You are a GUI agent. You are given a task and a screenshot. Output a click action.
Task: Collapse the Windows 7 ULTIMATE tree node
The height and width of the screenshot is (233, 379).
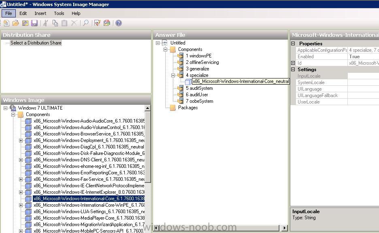point(5,108)
